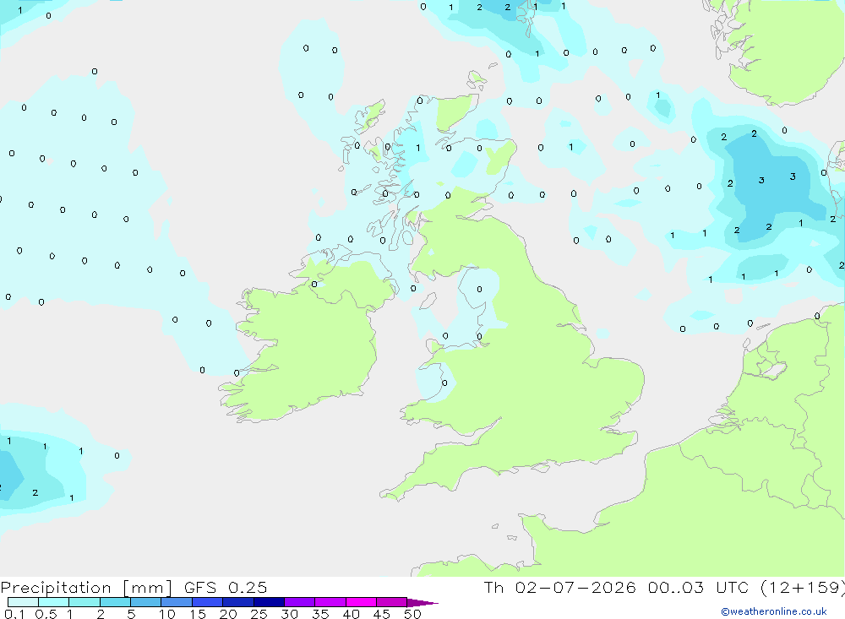Click the '00..03 UTC' time range text

point(699,587)
